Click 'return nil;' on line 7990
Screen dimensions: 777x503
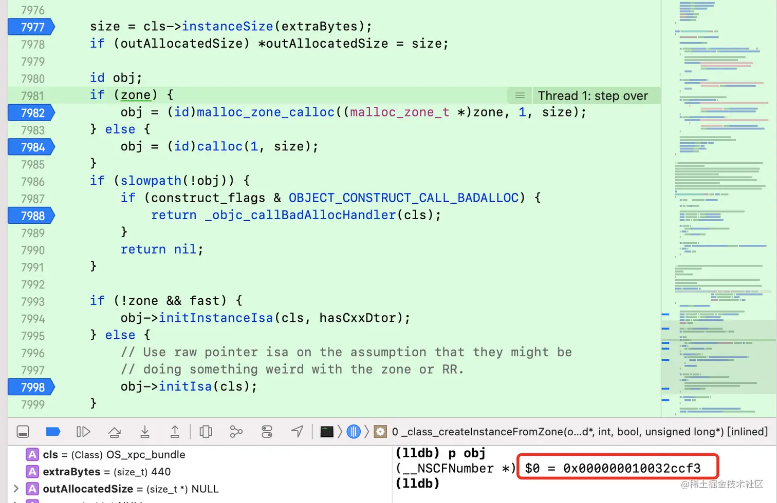coord(162,249)
